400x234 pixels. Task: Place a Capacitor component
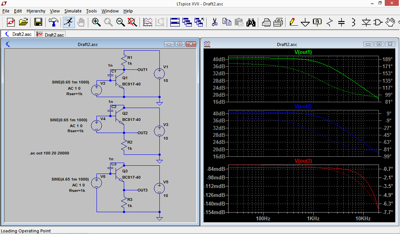pyautogui.click(x=341, y=22)
